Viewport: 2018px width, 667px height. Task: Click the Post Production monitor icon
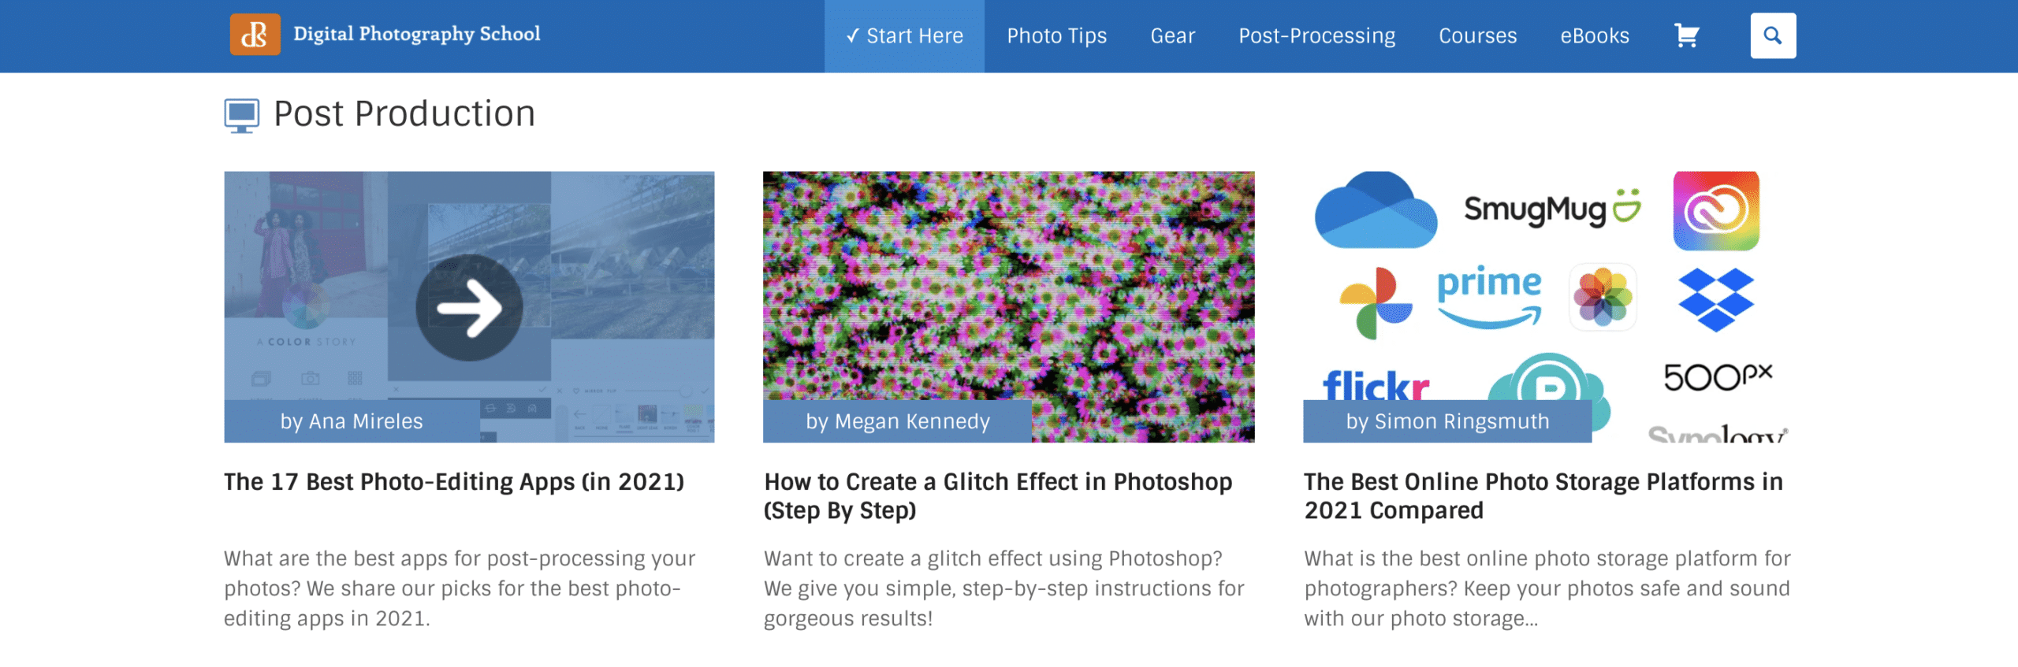coord(241,115)
